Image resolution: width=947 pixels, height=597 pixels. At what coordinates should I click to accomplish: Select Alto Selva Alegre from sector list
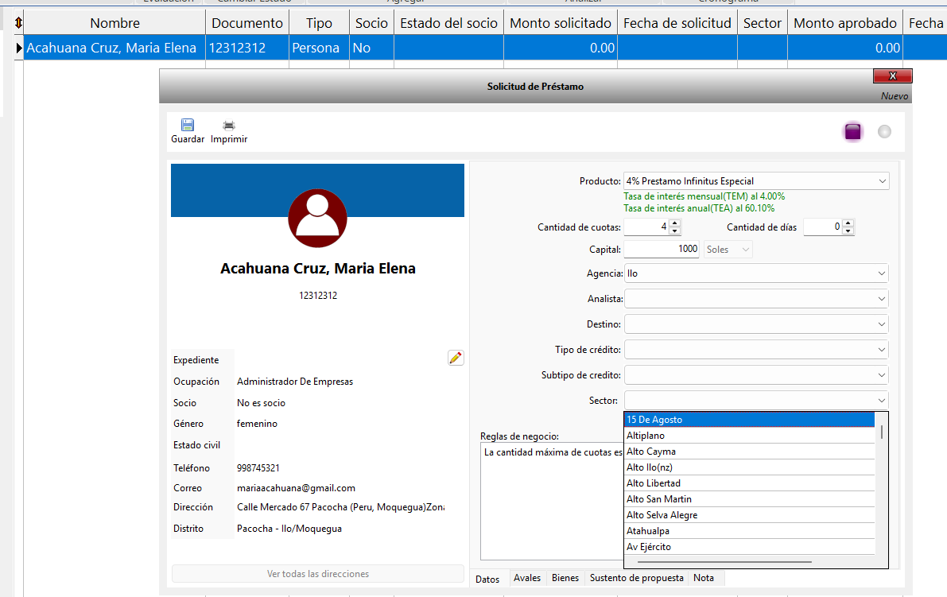point(662,515)
